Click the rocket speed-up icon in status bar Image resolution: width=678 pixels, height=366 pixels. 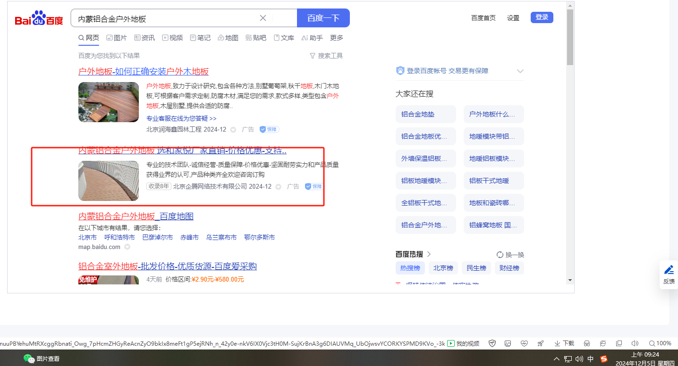[541, 343]
